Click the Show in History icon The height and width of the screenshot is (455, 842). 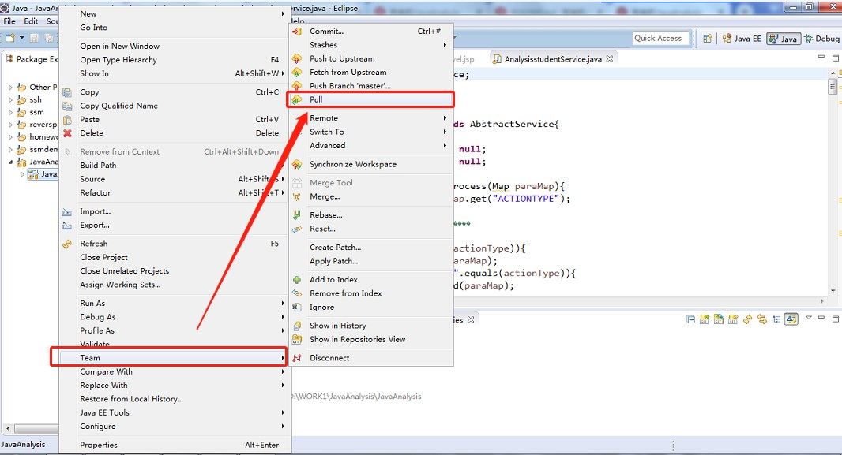[296, 326]
